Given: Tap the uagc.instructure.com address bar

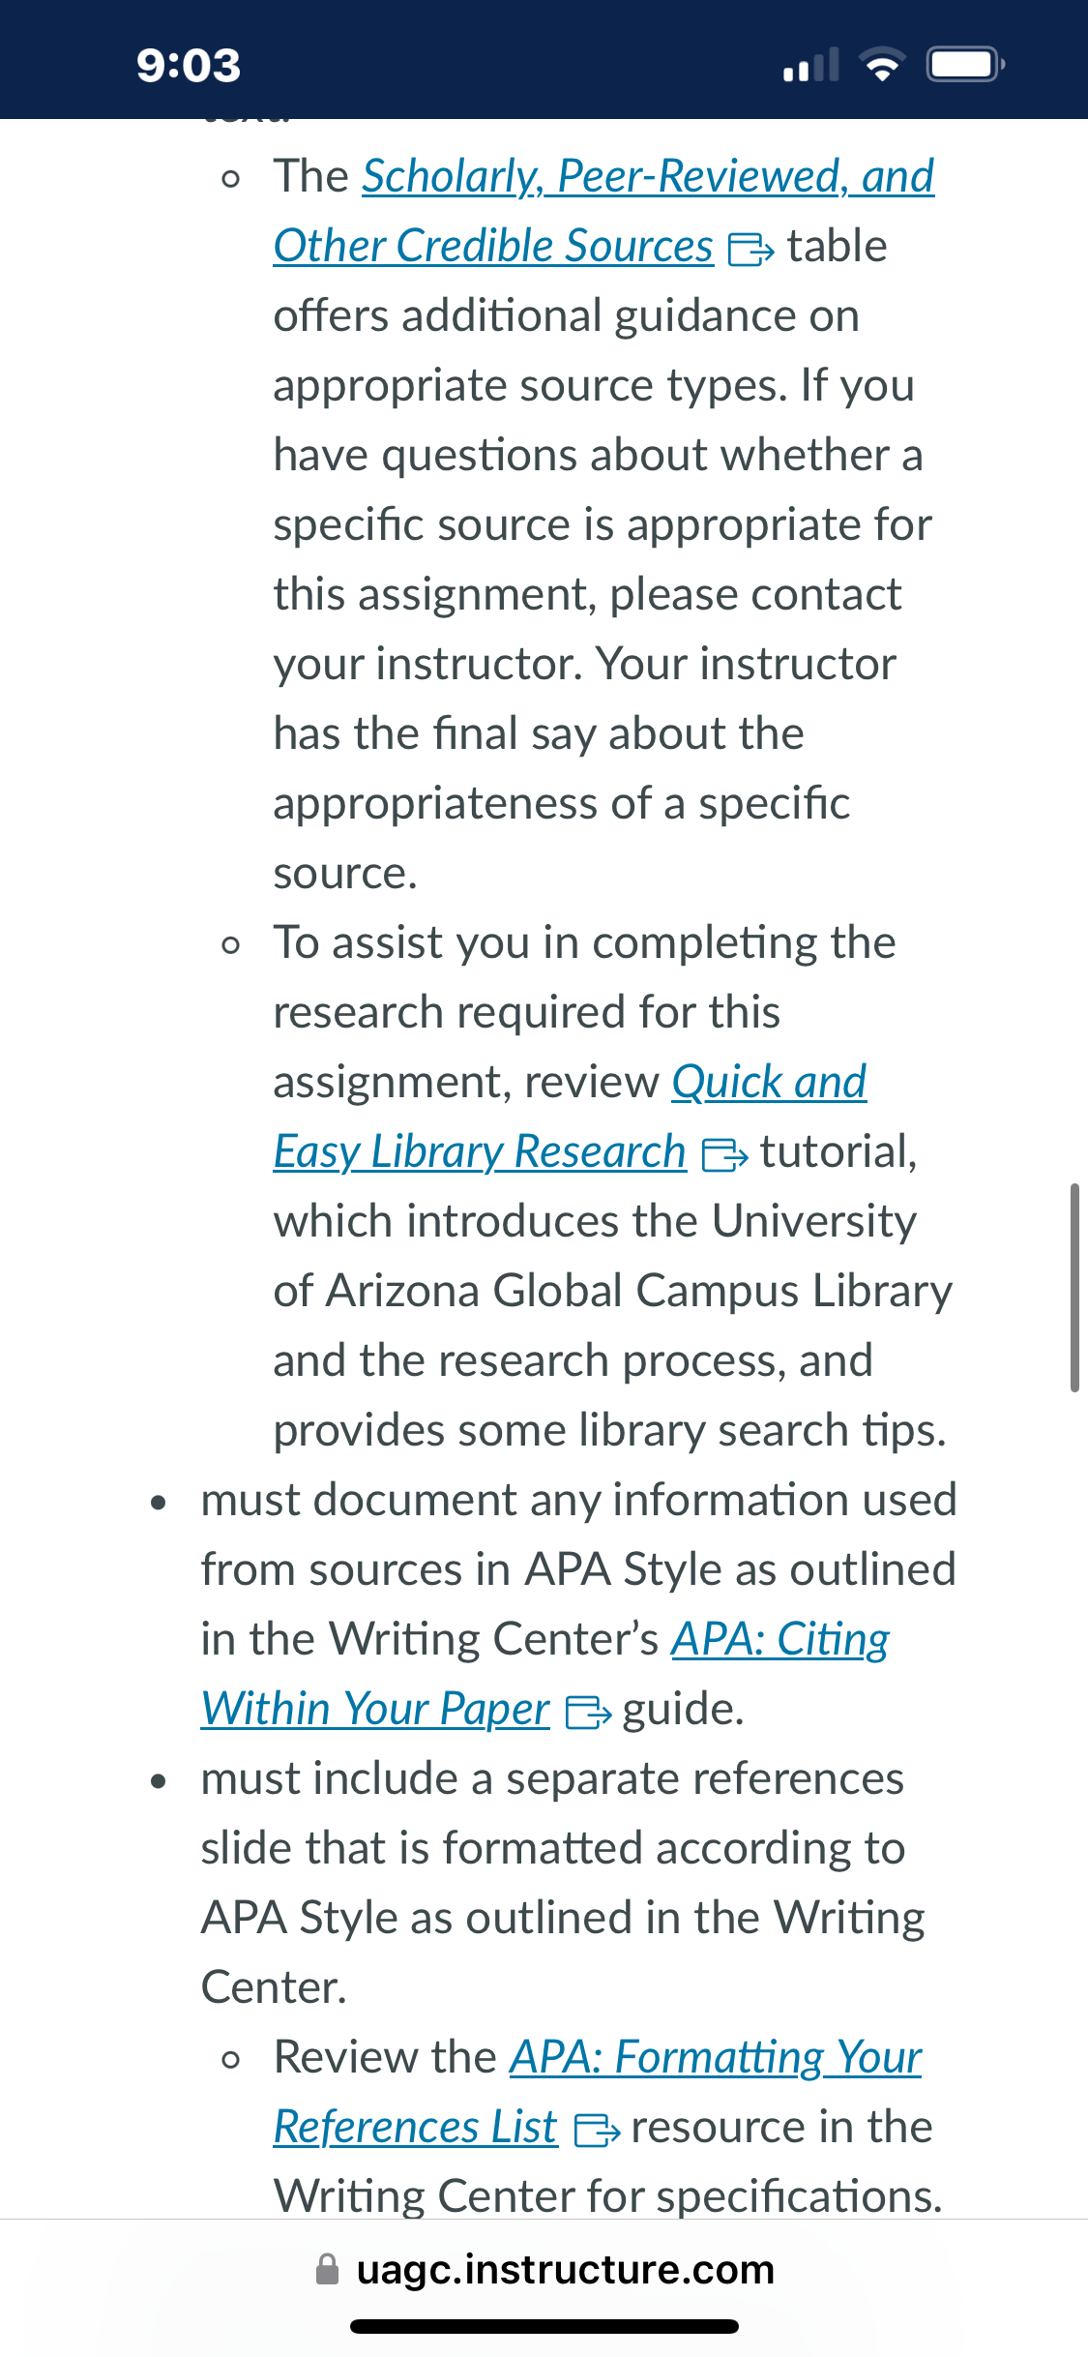Looking at the screenshot, I should point(544,2270).
